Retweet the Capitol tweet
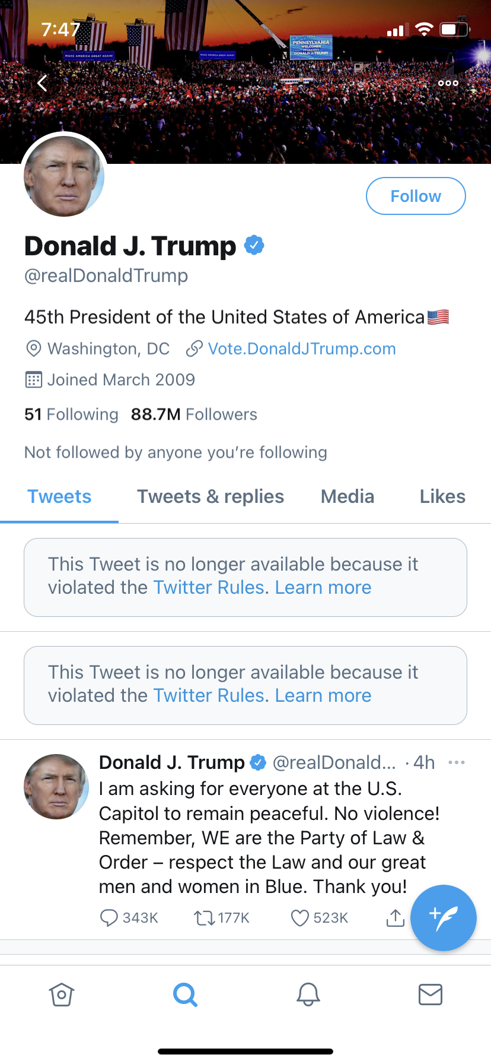This screenshot has width=491, height=1064. tap(205, 918)
